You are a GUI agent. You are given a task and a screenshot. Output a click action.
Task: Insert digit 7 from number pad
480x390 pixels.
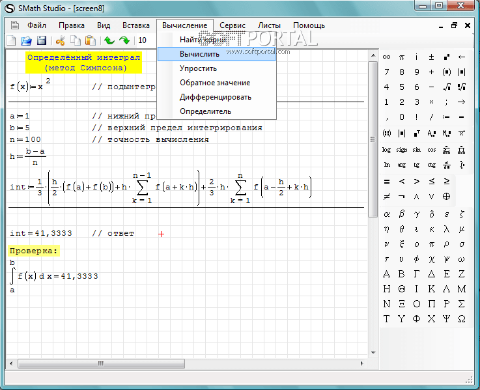tap(387, 72)
